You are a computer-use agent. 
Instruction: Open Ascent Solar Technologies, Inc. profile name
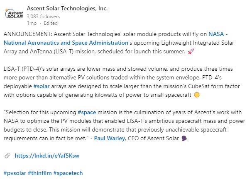pyautogui.click(x=67, y=8)
